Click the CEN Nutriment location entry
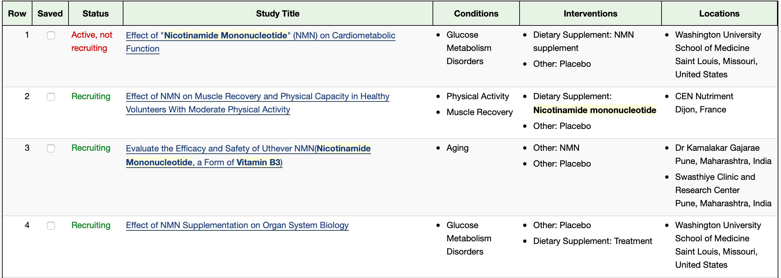The height and width of the screenshot is (278, 781). [x=704, y=103]
